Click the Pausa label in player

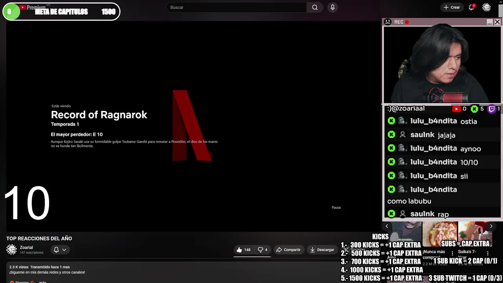point(336,208)
